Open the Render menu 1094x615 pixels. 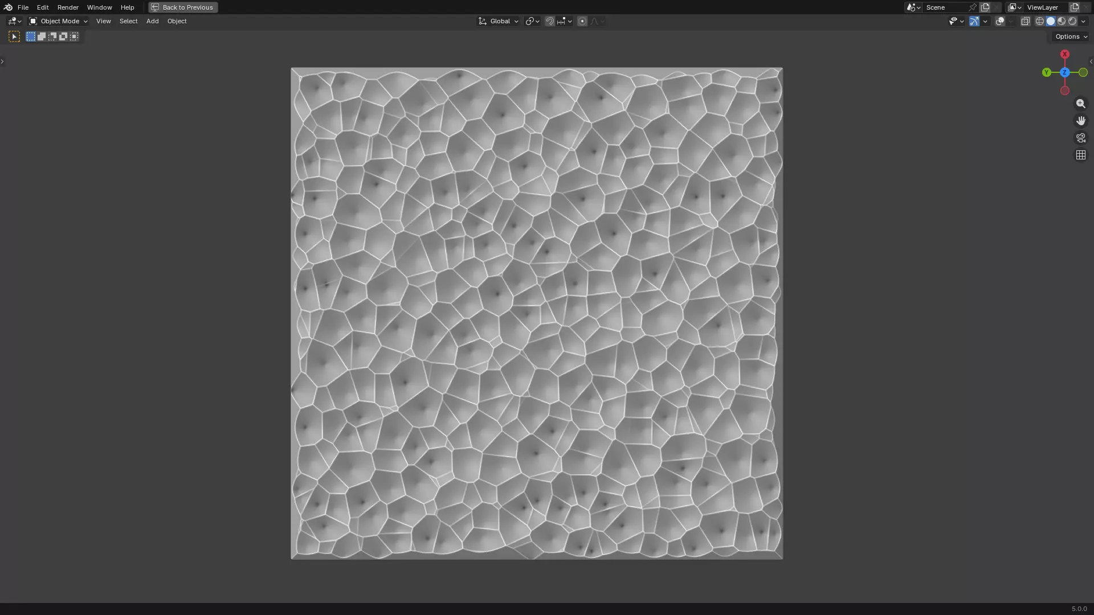pos(68,7)
